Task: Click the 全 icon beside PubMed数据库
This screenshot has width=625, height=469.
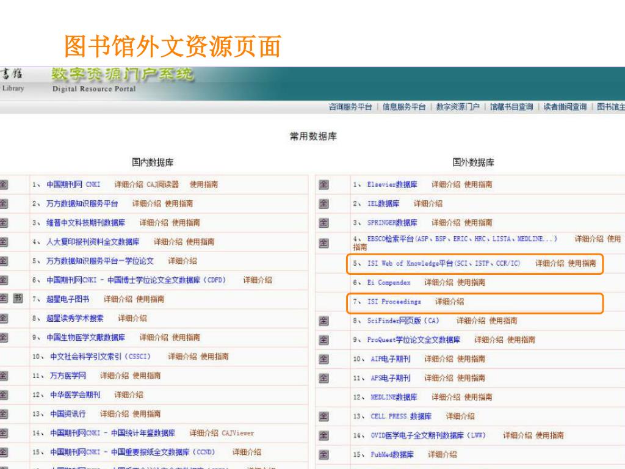Action: pyautogui.click(x=323, y=454)
